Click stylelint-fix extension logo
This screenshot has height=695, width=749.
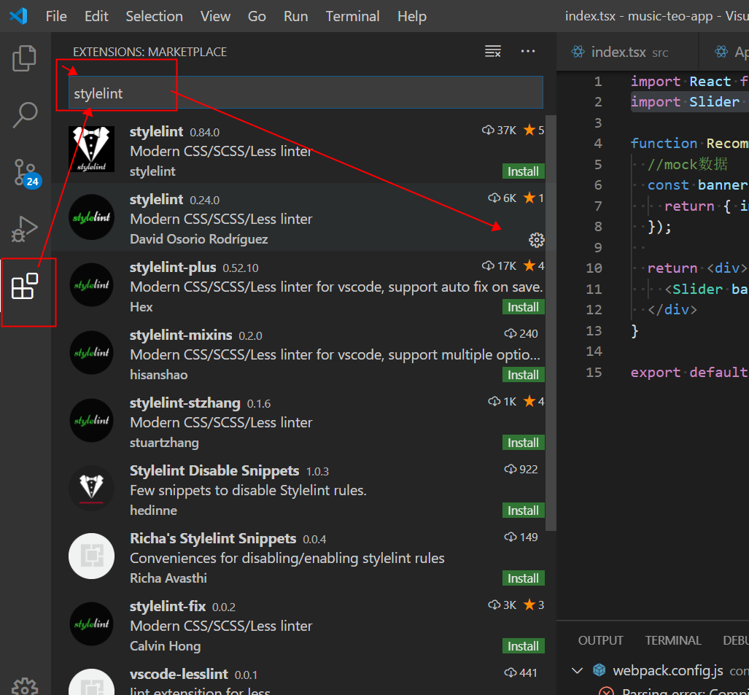coord(91,624)
